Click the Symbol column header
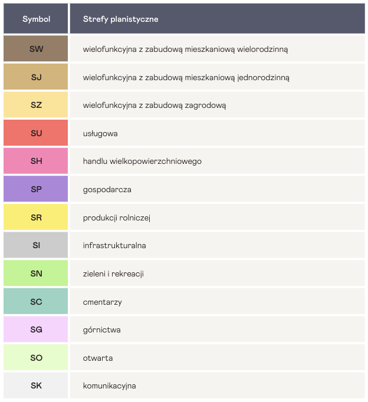This screenshot has width=368, height=402. tap(36, 19)
